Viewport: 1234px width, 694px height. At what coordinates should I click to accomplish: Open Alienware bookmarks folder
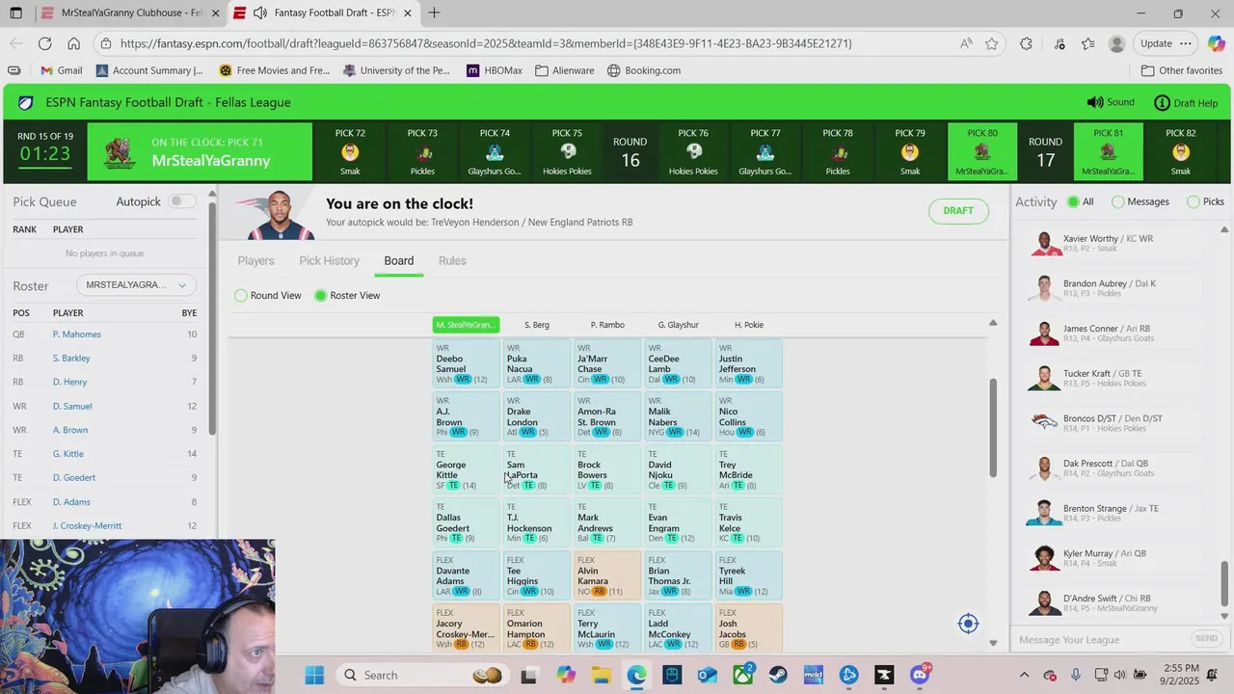click(x=565, y=70)
